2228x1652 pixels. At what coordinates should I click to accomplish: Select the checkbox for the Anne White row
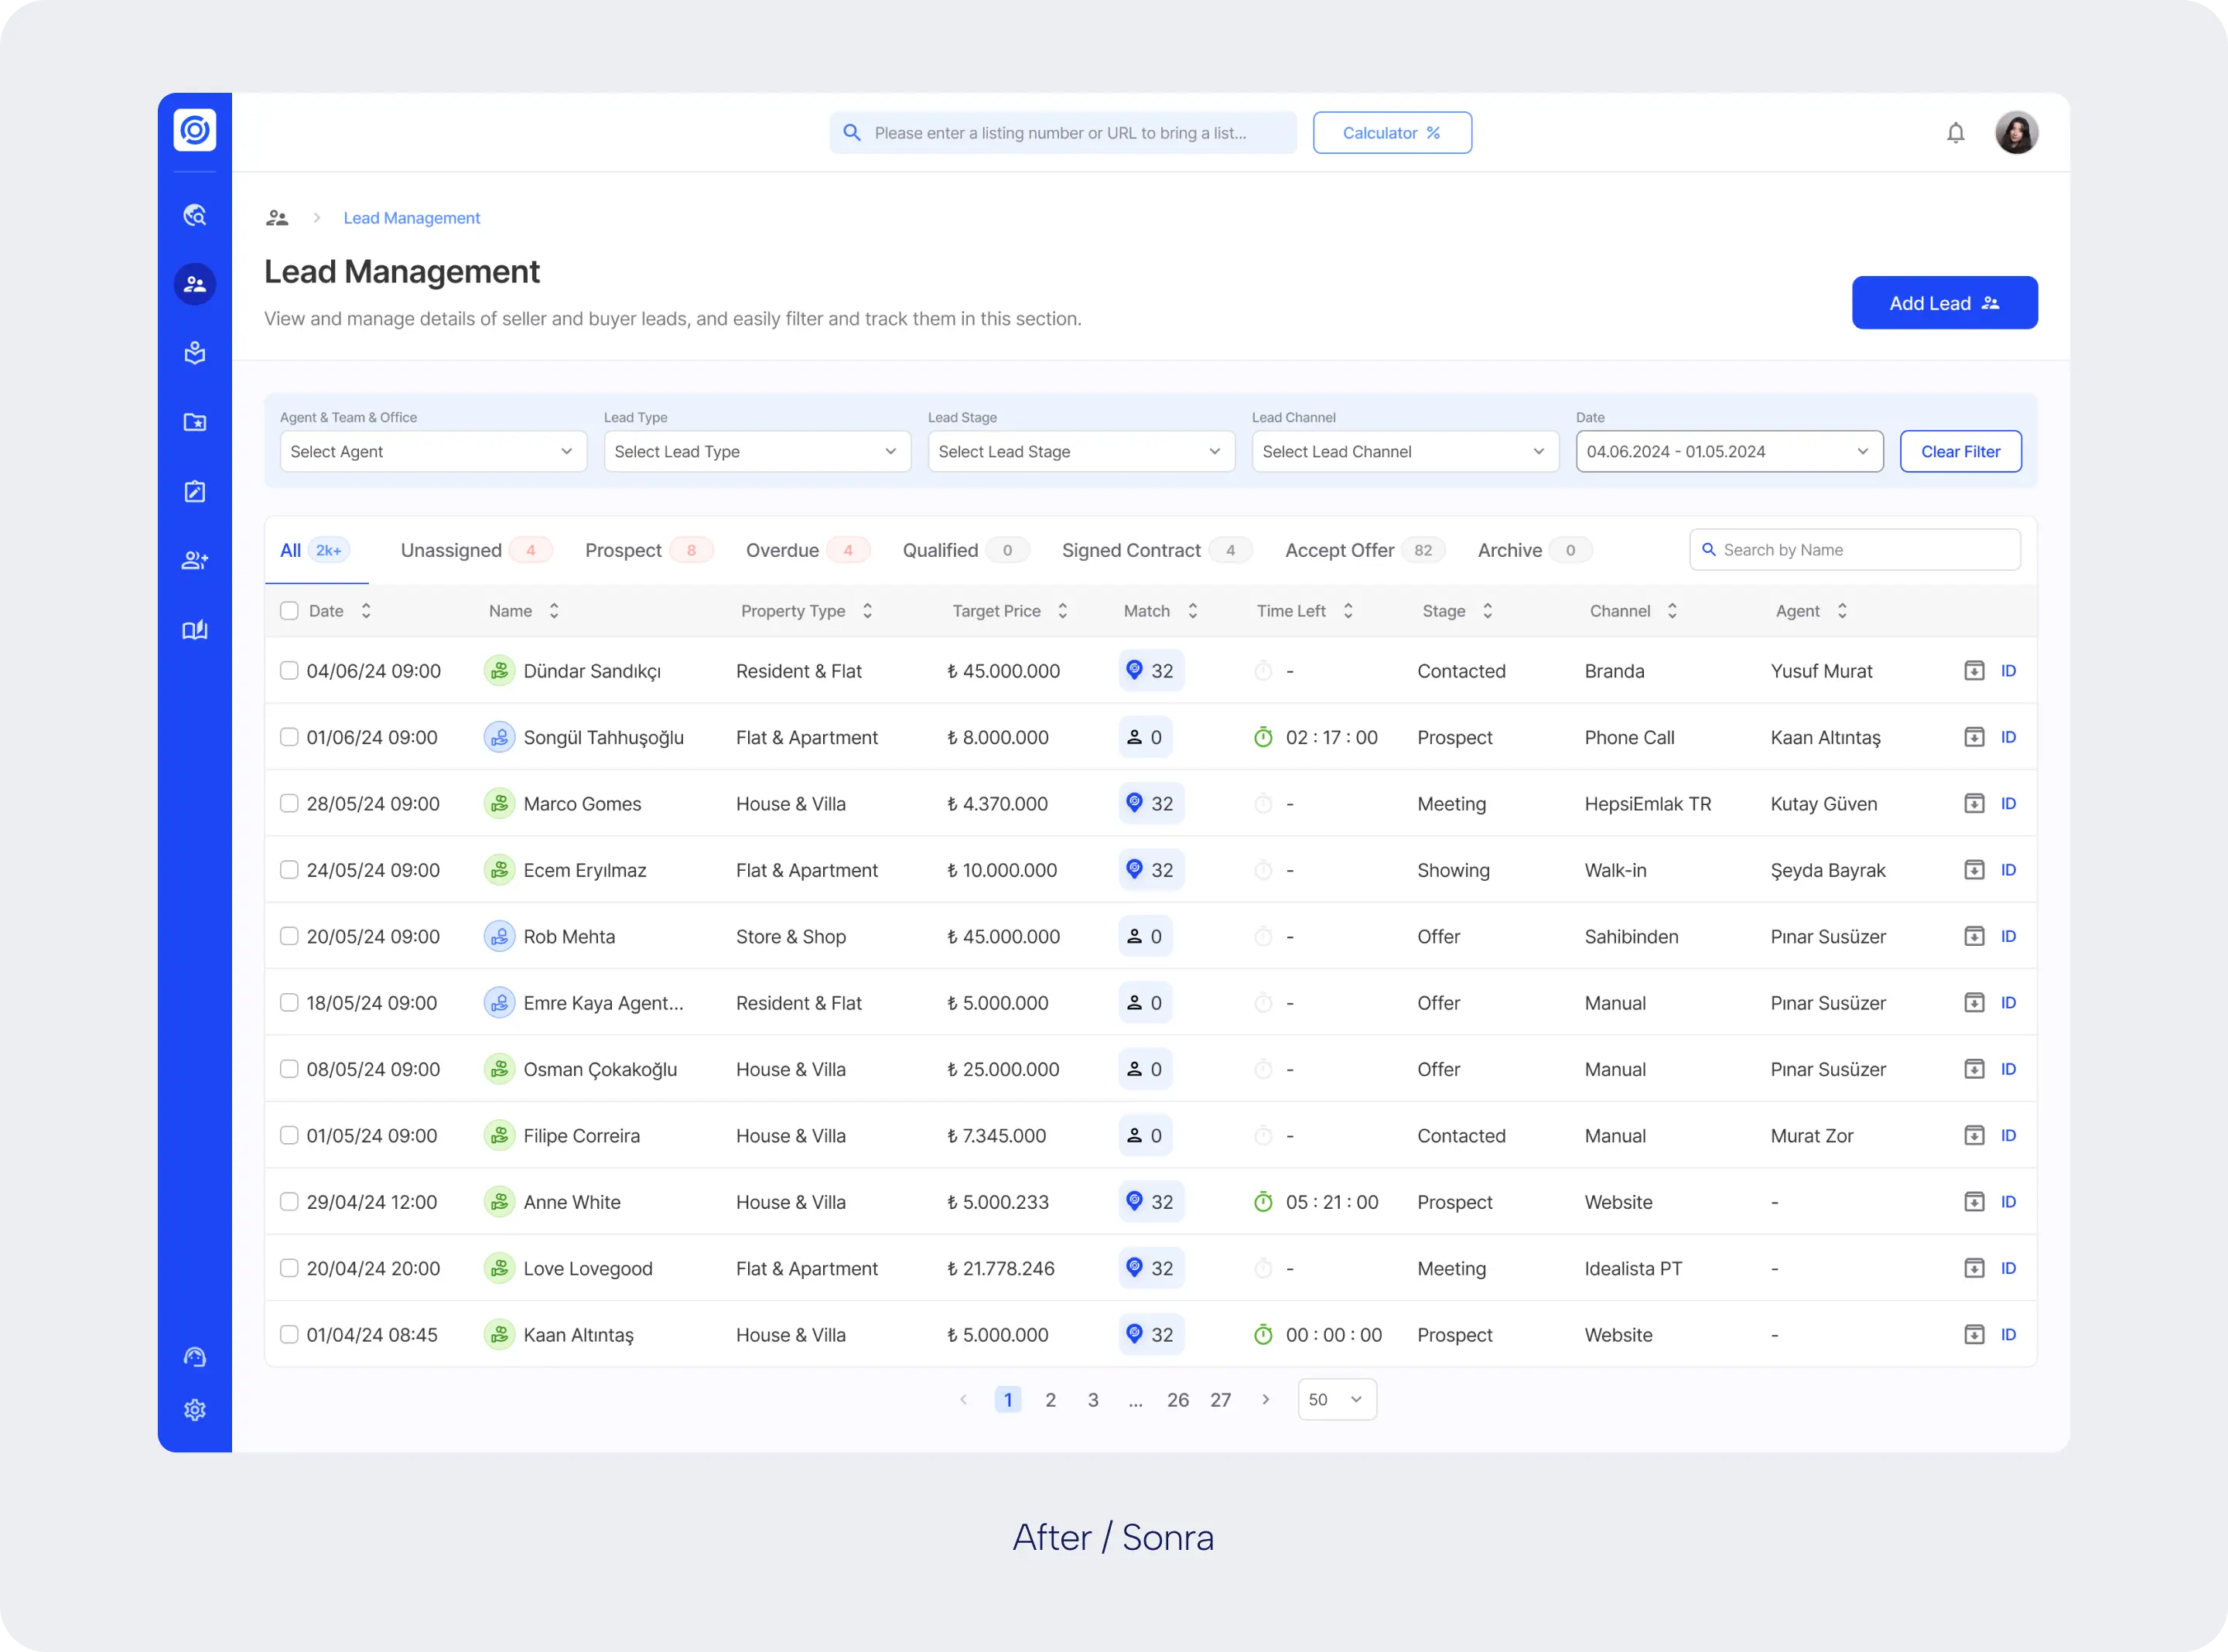[289, 1202]
